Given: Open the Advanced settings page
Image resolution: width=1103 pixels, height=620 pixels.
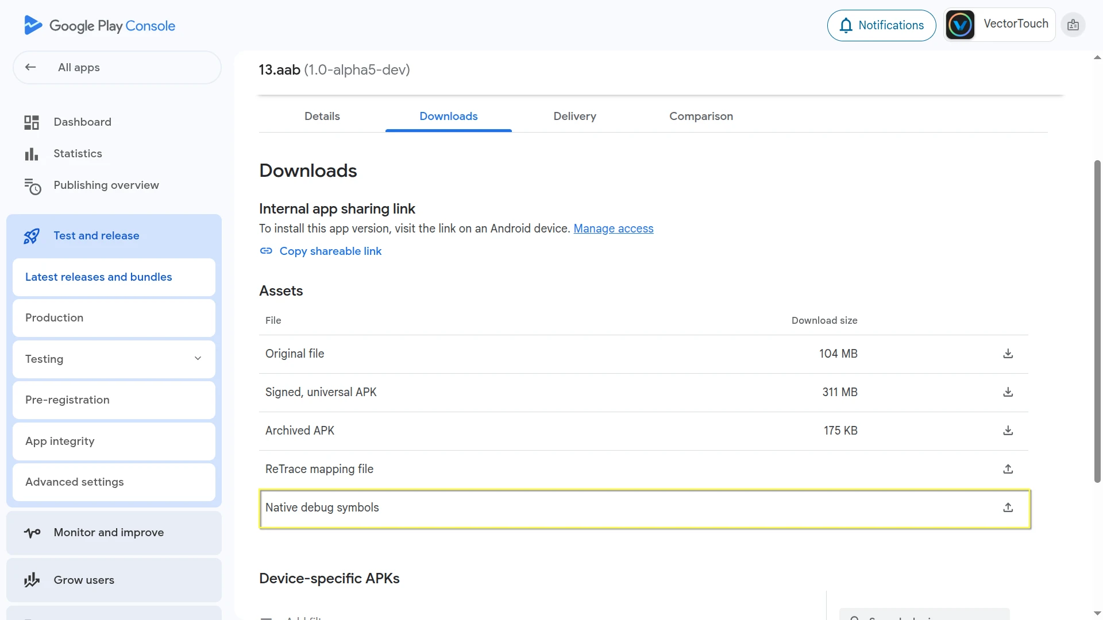Looking at the screenshot, I should click(74, 482).
